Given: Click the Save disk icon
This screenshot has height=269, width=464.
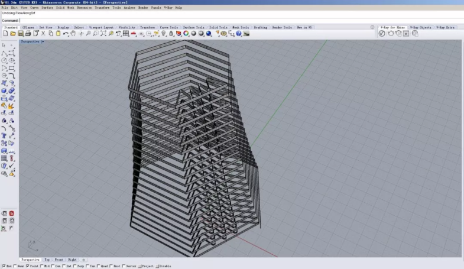Looking at the screenshot, I should (x=20, y=34).
